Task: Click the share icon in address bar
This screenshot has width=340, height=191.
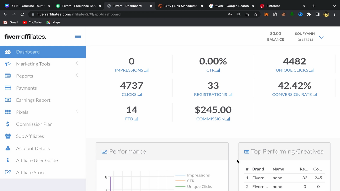Action: (x=247, y=14)
